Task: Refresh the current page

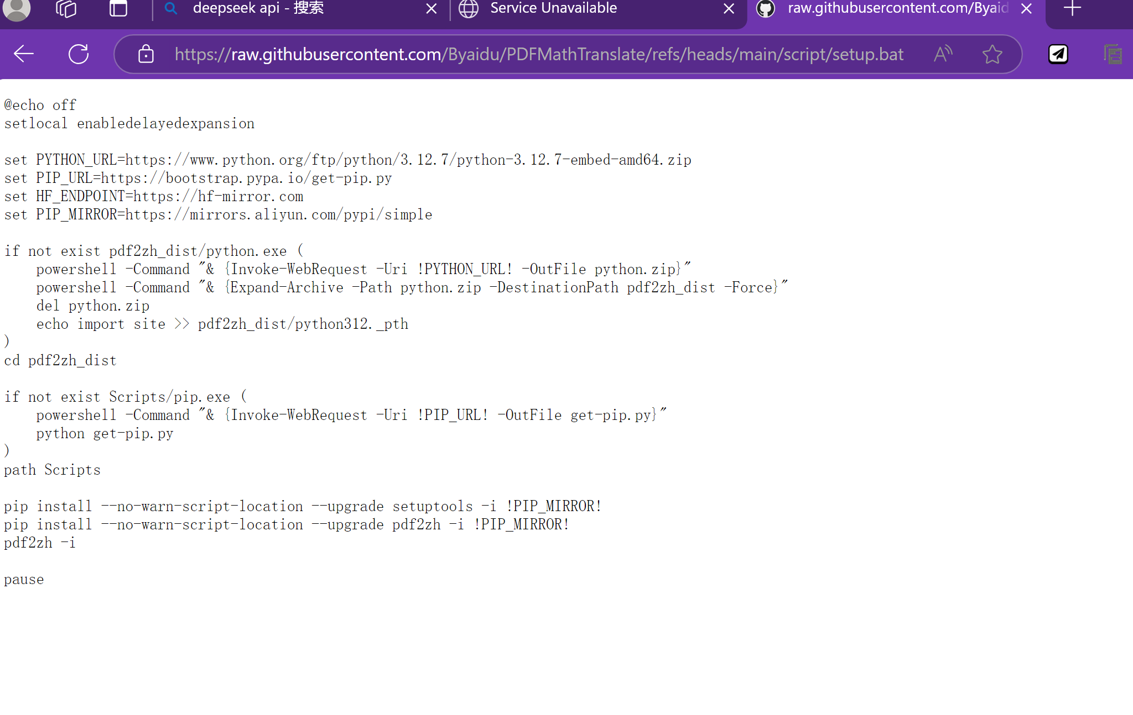Action: [x=79, y=54]
